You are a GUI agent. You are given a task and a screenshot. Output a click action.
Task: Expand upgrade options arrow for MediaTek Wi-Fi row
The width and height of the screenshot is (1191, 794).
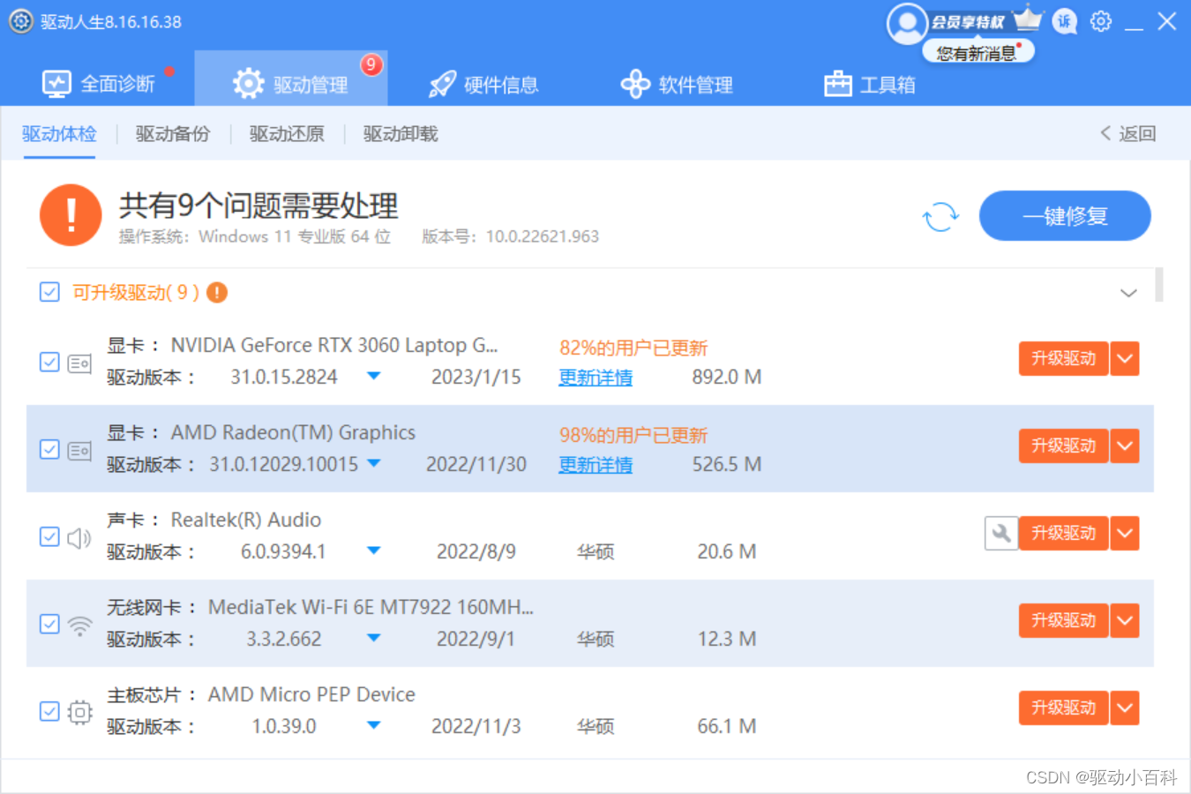click(x=1125, y=621)
